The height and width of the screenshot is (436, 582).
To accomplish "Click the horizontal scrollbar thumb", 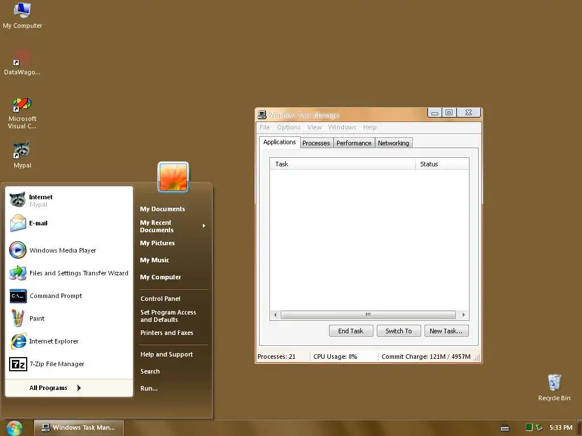I will [x=368, y=315].
